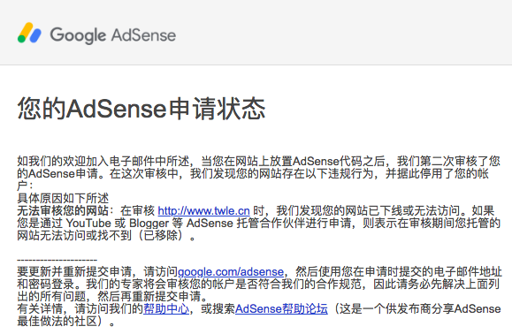Click the dashed separator line

tap(57, 260)
